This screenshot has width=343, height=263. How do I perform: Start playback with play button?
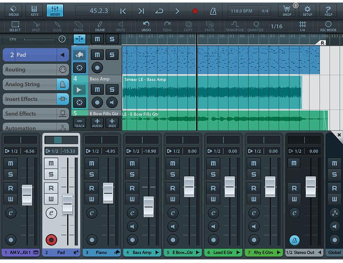point(177,11)
